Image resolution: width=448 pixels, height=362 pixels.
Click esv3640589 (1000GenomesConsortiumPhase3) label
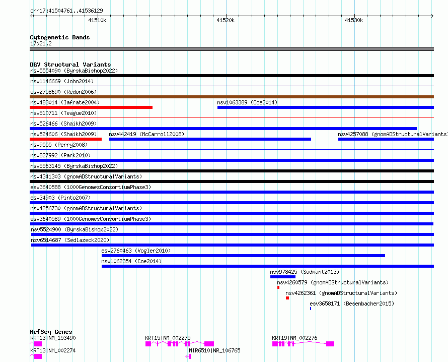click(x=91, y=219)
